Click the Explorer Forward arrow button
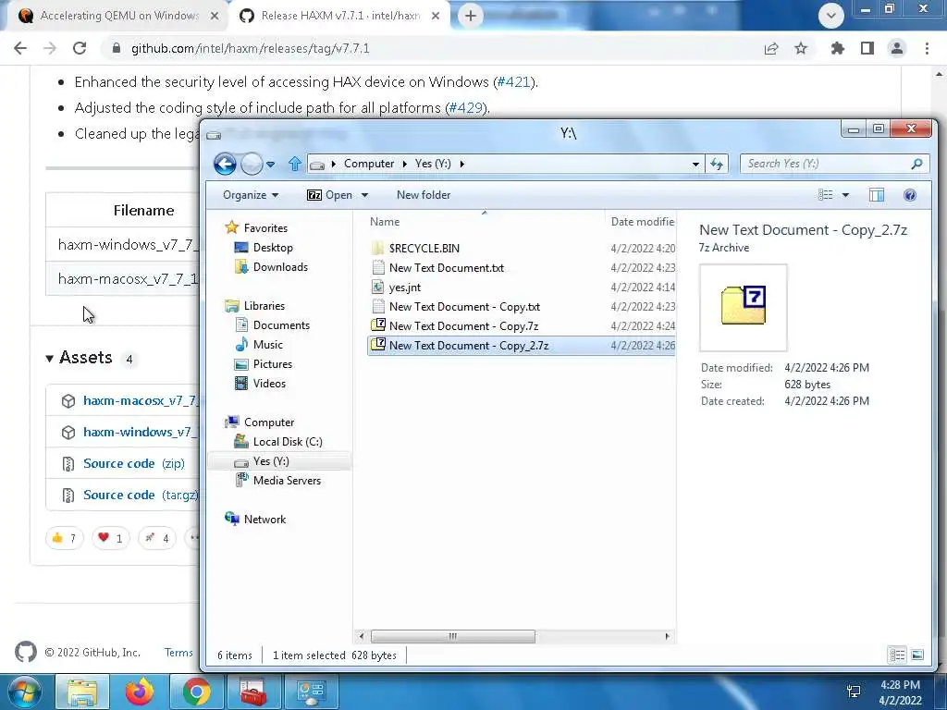The image size is (947, 710). point(252,164)
